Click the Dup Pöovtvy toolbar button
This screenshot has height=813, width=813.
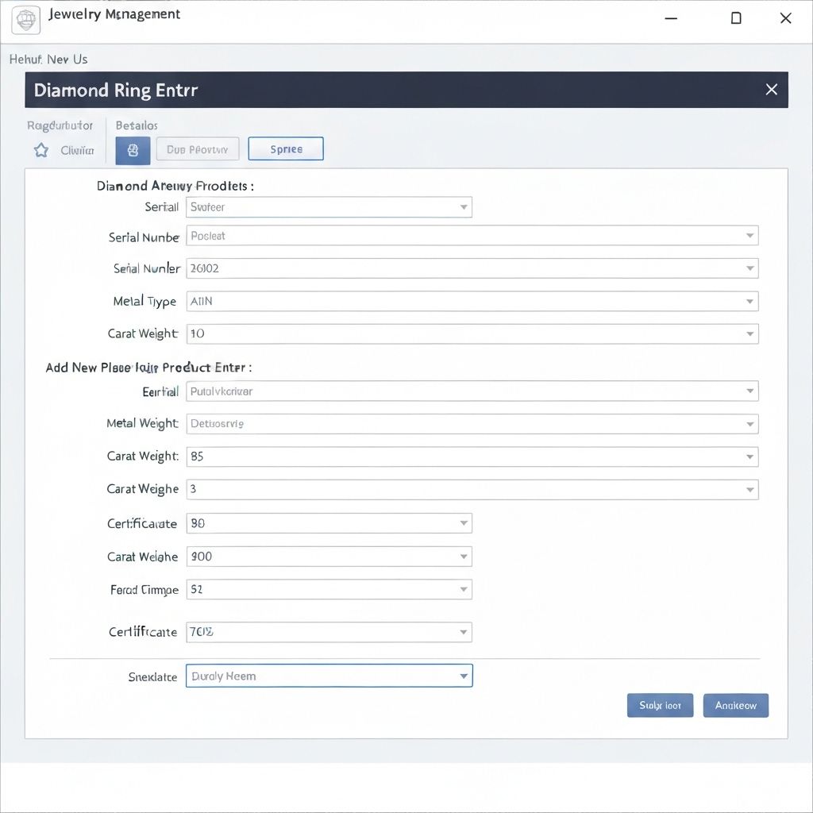[198, 149]
